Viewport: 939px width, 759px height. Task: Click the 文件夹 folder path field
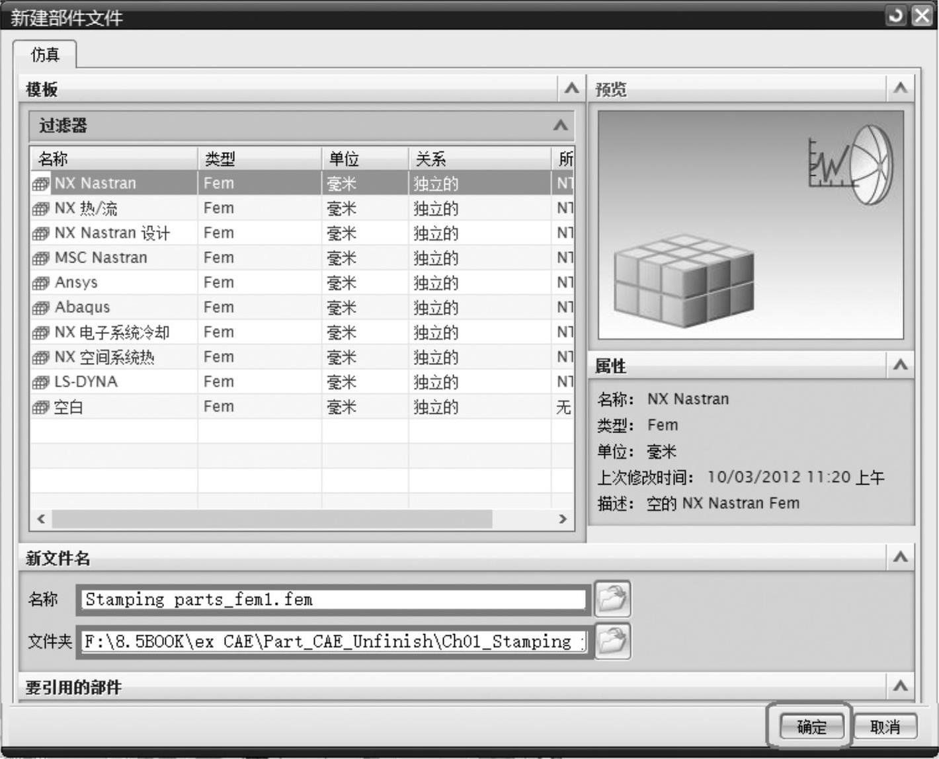(x=334, y=641)
